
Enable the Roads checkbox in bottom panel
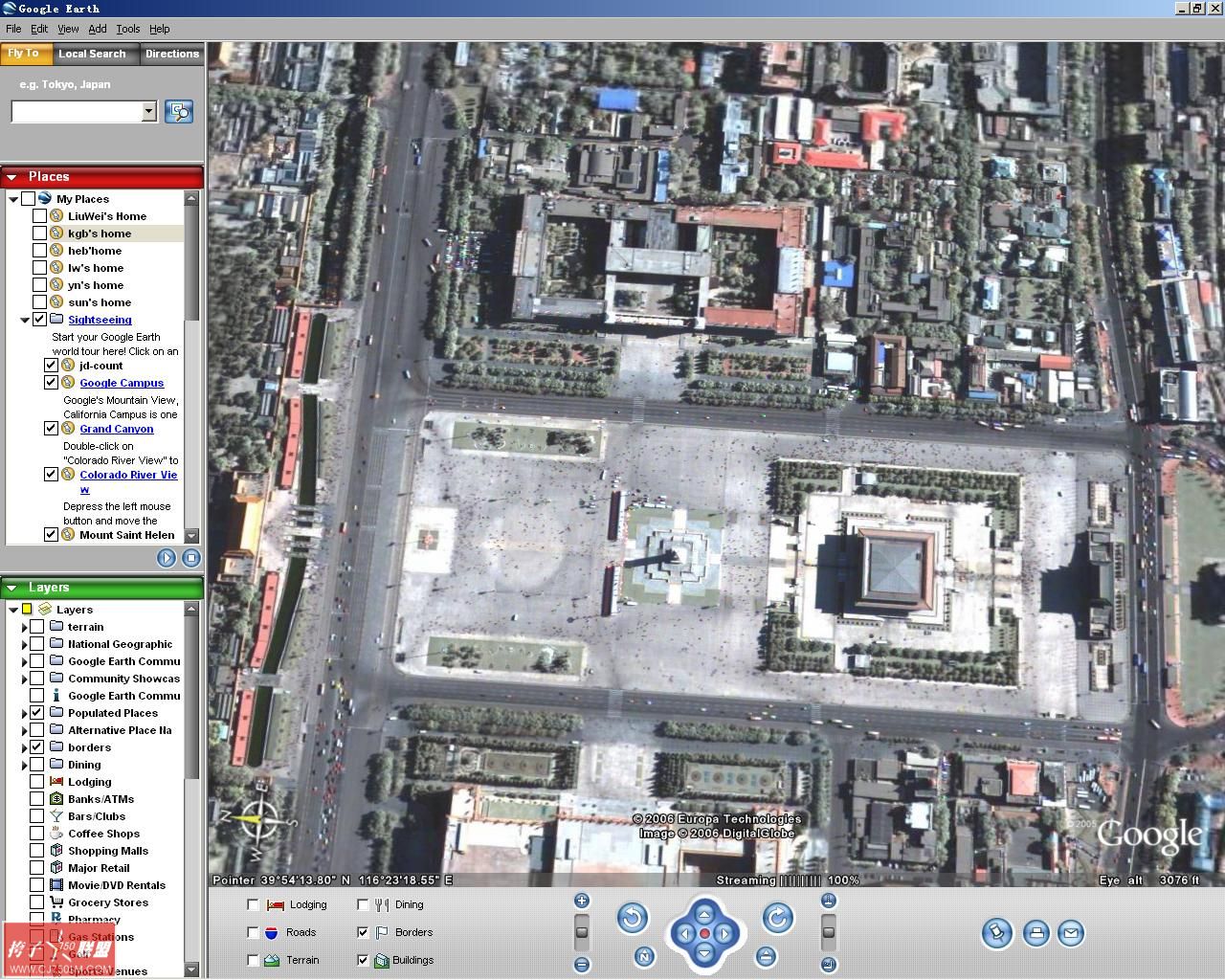point(253,932)
